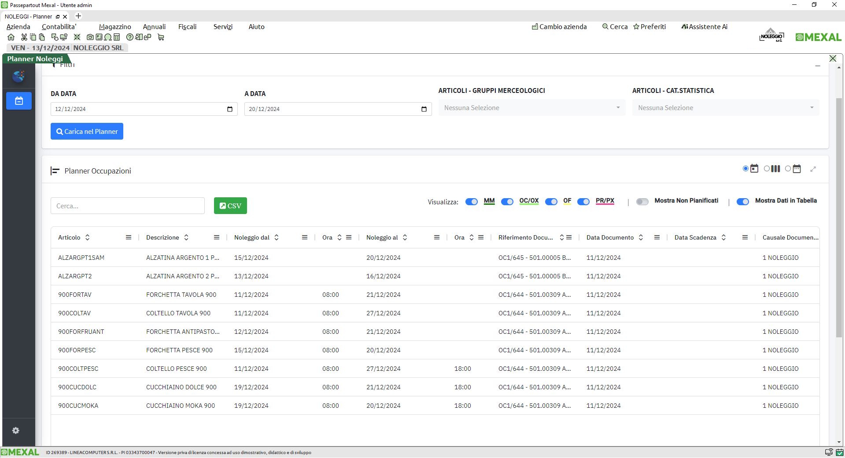Open the shopping cart icon

click(x=161, y=37)
